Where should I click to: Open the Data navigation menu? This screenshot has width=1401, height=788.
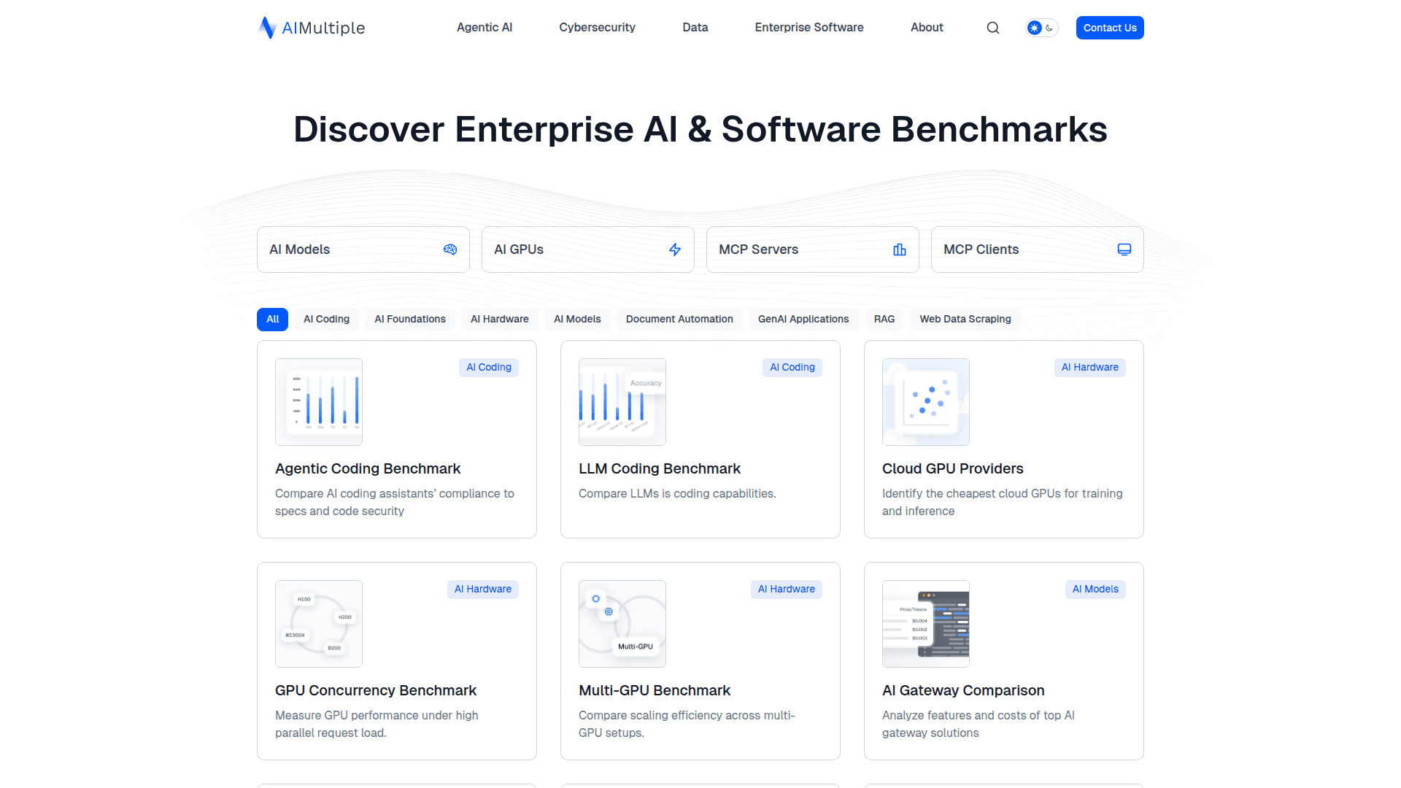click(x=695, y=27)
